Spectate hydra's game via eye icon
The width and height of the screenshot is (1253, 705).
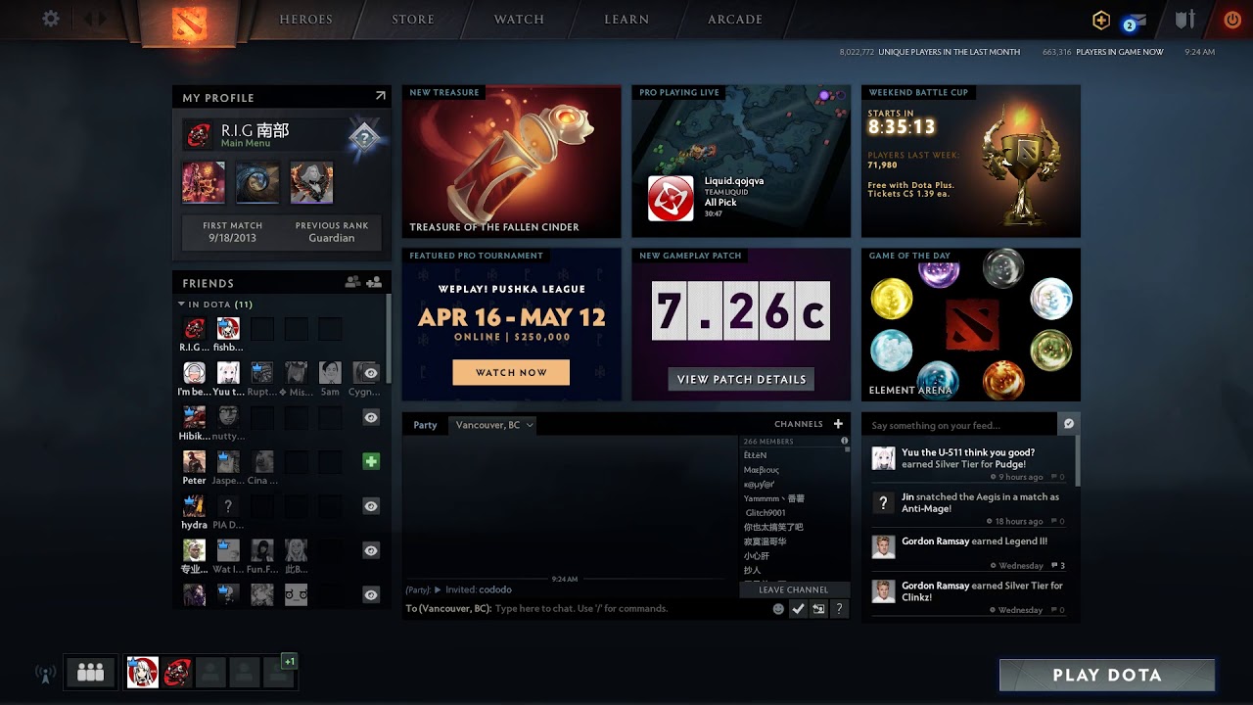(371, 506)
